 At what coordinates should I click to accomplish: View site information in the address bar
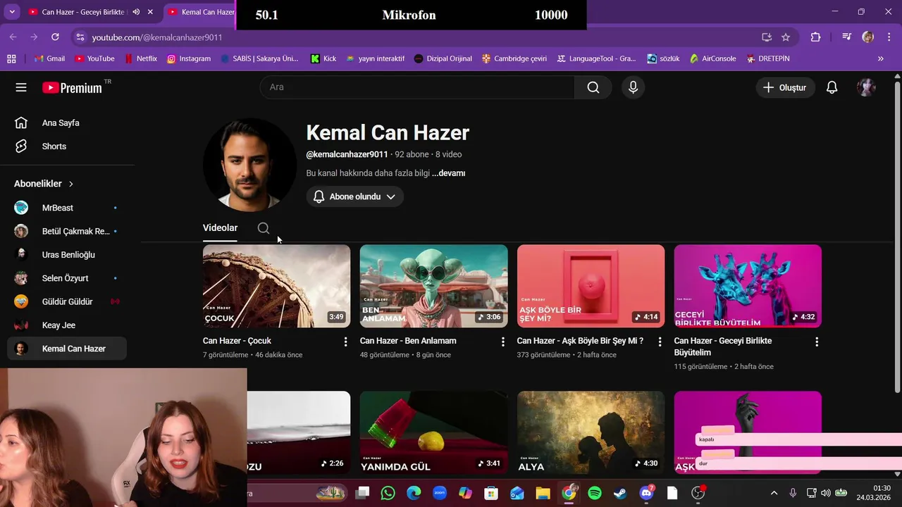click(x=79, y=37)
